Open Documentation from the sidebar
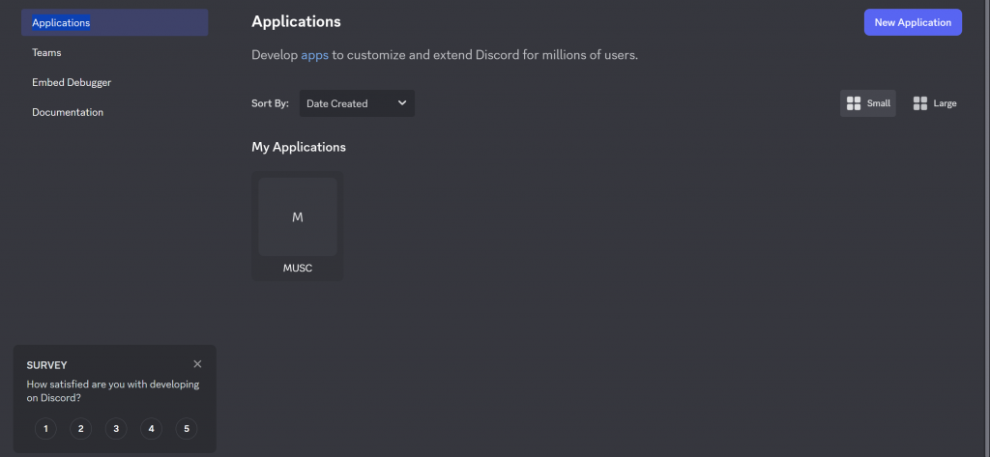The width and height of the screenshot is (990, 457). [x=68, y=112]
